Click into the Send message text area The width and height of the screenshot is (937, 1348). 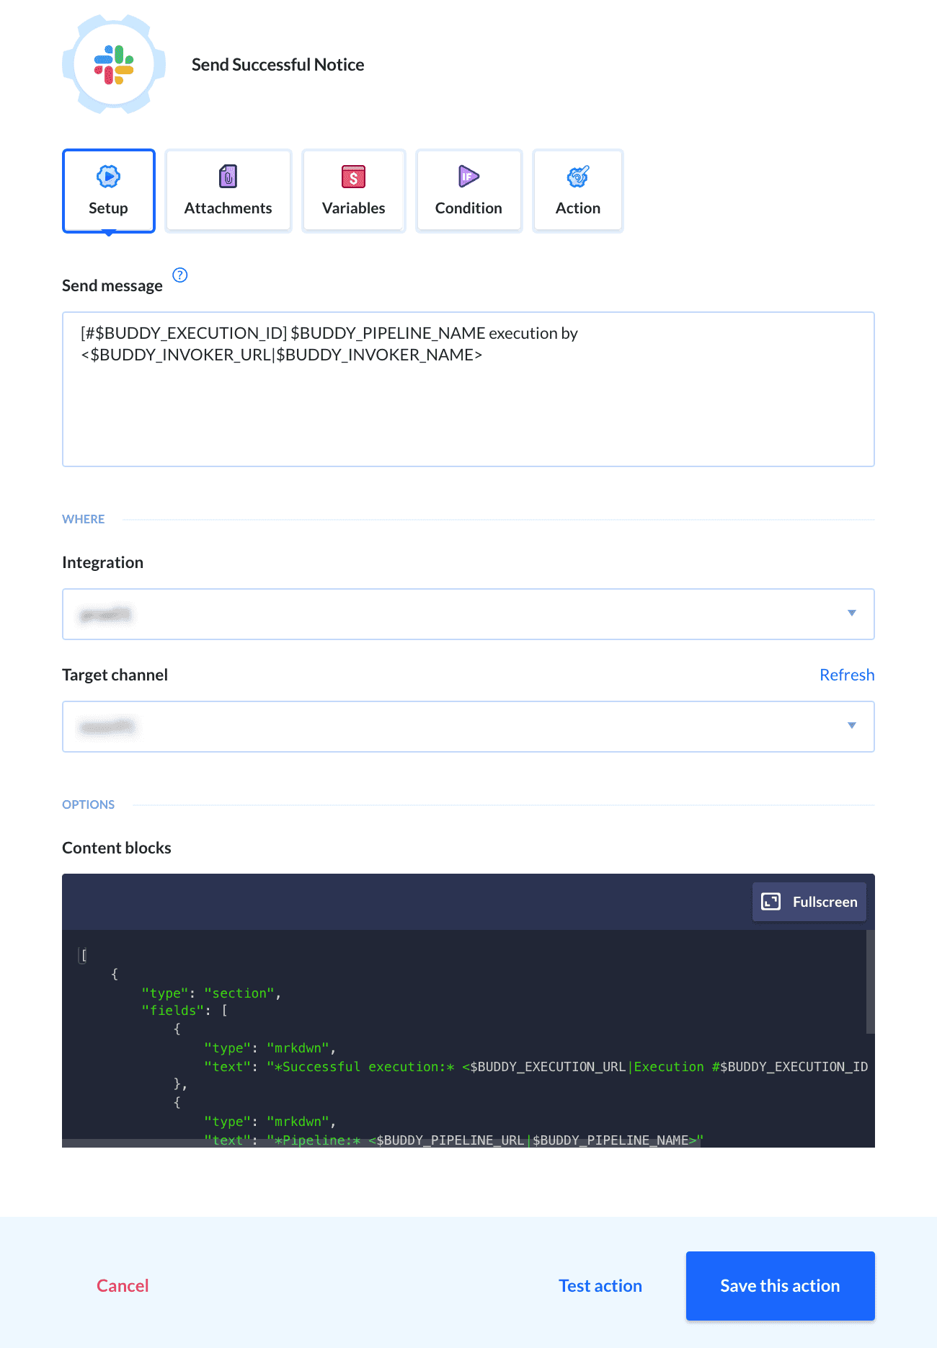pyautogui.click(x=468, y=389)
